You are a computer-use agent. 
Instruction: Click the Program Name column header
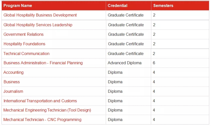click(18, 5)
